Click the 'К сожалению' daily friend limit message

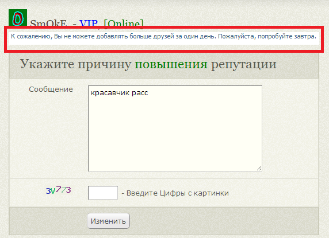163,36
